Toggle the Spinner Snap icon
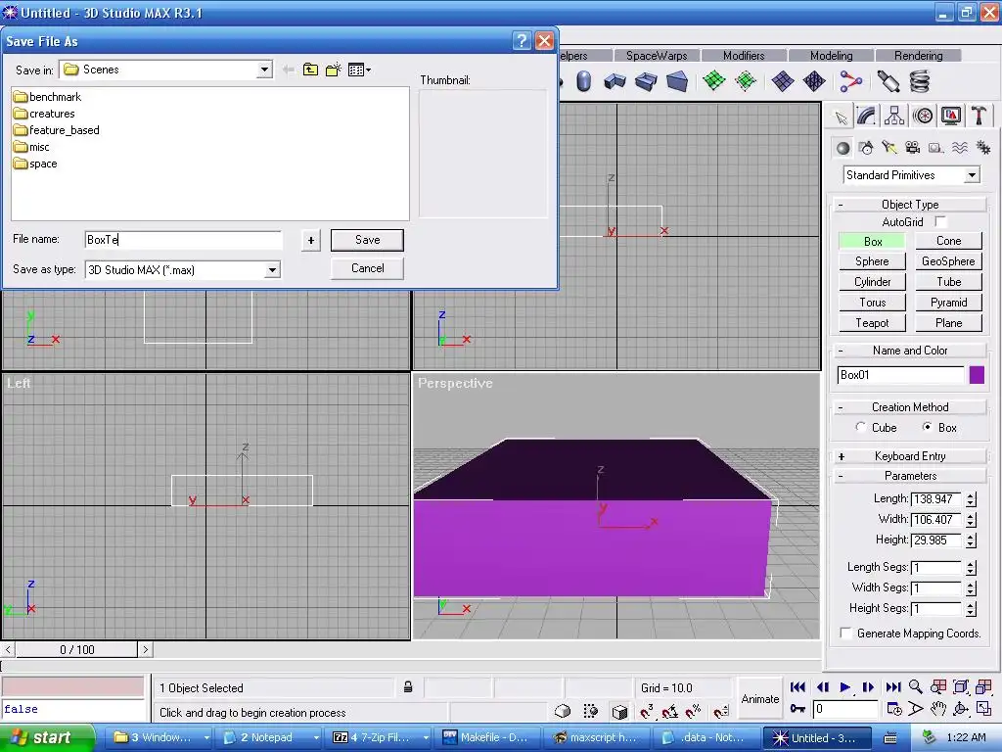The width and height of the screenshot is (1002, 752). click(721, 711)
